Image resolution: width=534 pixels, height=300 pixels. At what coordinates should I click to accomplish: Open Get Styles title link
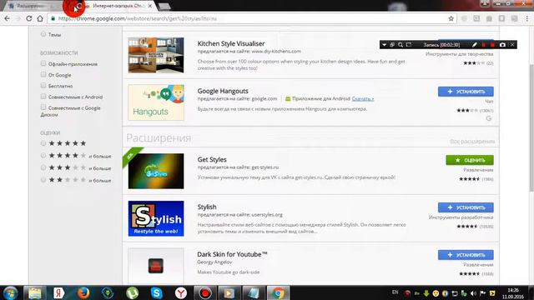tap(212, 159)
